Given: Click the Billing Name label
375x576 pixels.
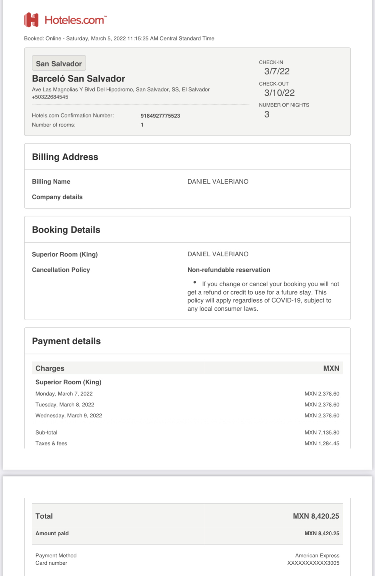Looking at the screenshot, I should coord(51,182).
